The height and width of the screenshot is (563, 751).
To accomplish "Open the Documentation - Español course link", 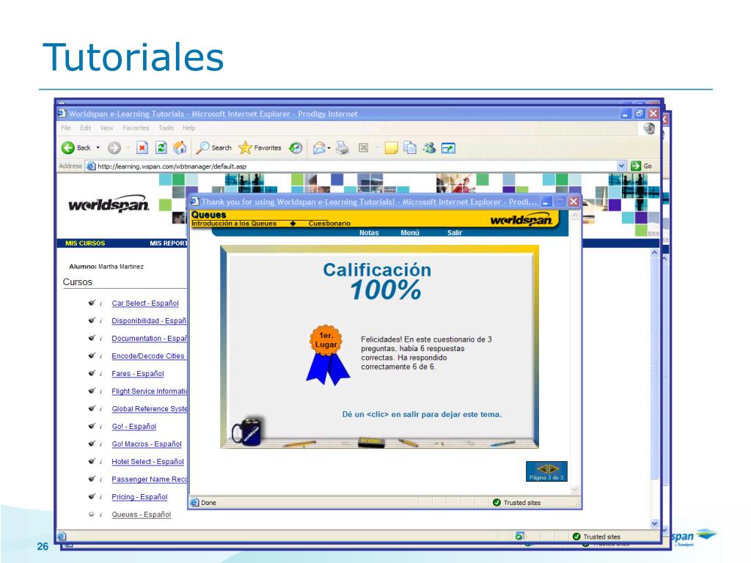I will coord(149,339).
